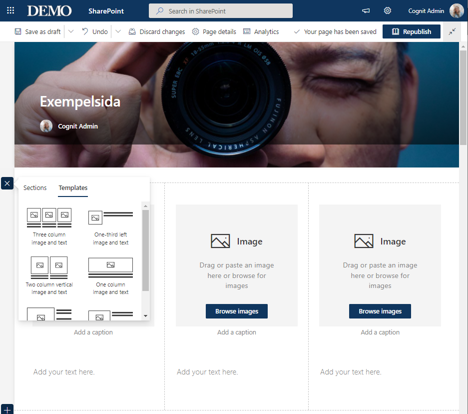Expand the Save as draft dropdown arrow

click(70, 31)
